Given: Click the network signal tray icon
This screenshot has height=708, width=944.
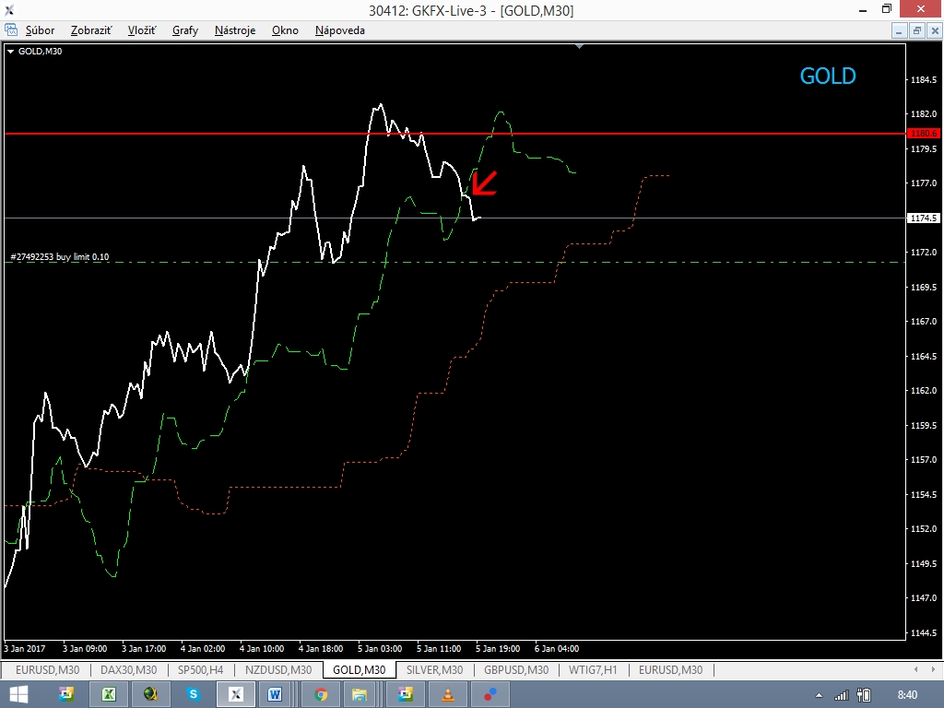Looking at the screenshot, I should [841, 695].
